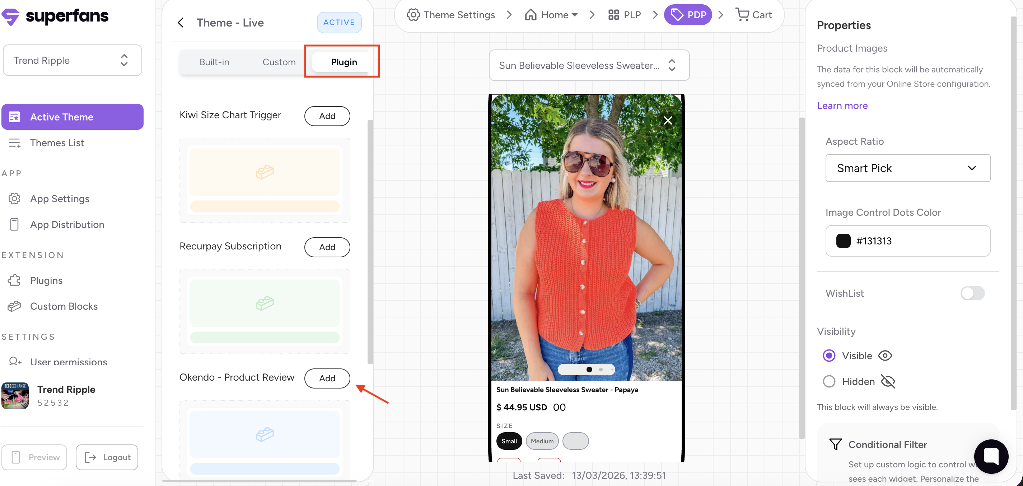Screen dimensions: 1023x486
Task: Click the Cart icon in breadcrumb
Action: point(742,15)
